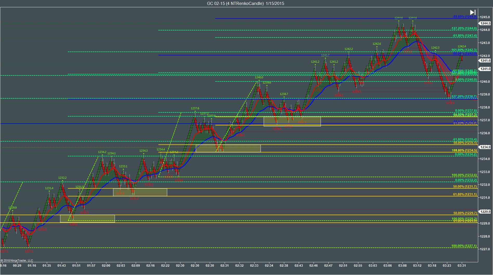
Task: Select the -61.80% (1235.4) Fibonacci label
Action: tap(465, 139)
